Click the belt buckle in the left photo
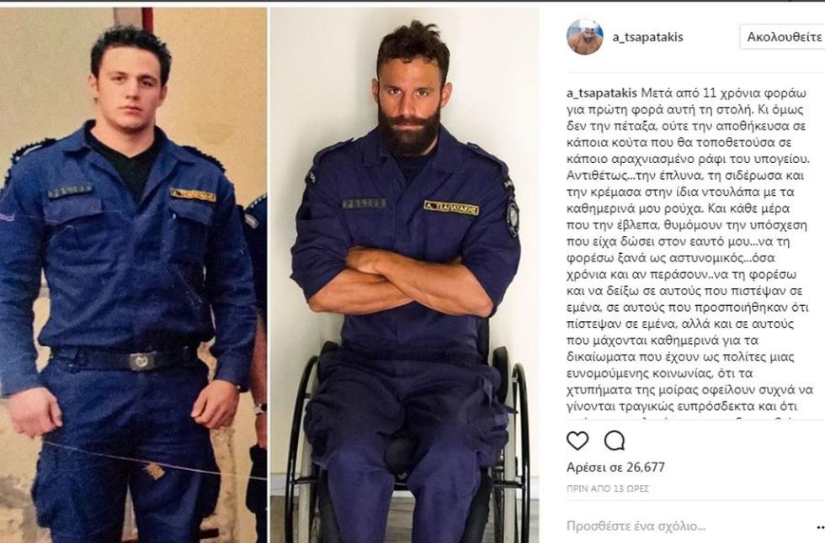The height and width of the screenshot is (543, 825). (141, 361)
